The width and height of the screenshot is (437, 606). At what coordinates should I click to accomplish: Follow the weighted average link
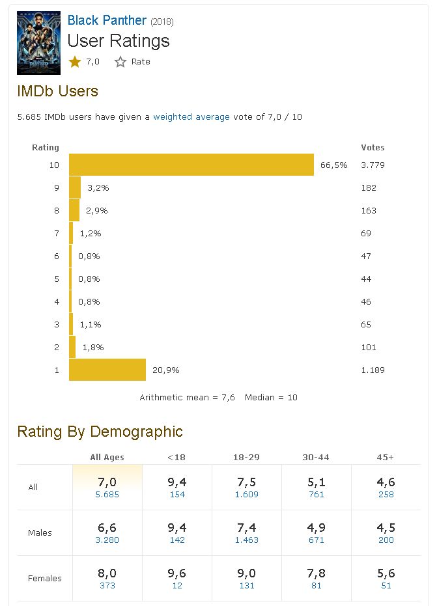[191, 117]
